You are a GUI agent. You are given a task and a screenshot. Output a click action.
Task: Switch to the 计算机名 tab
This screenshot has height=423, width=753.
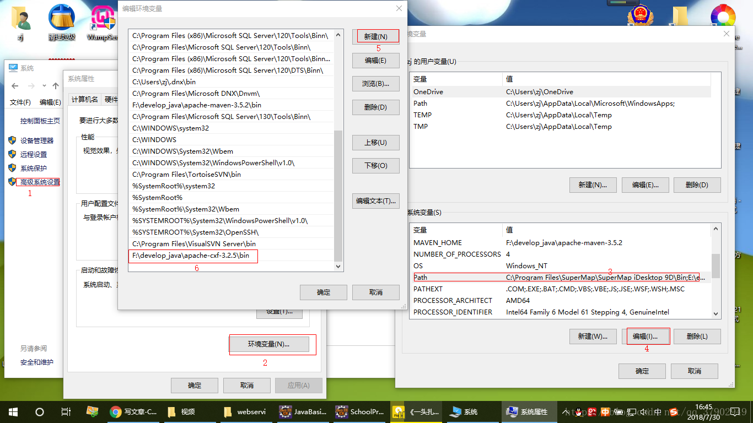[85, 99]
